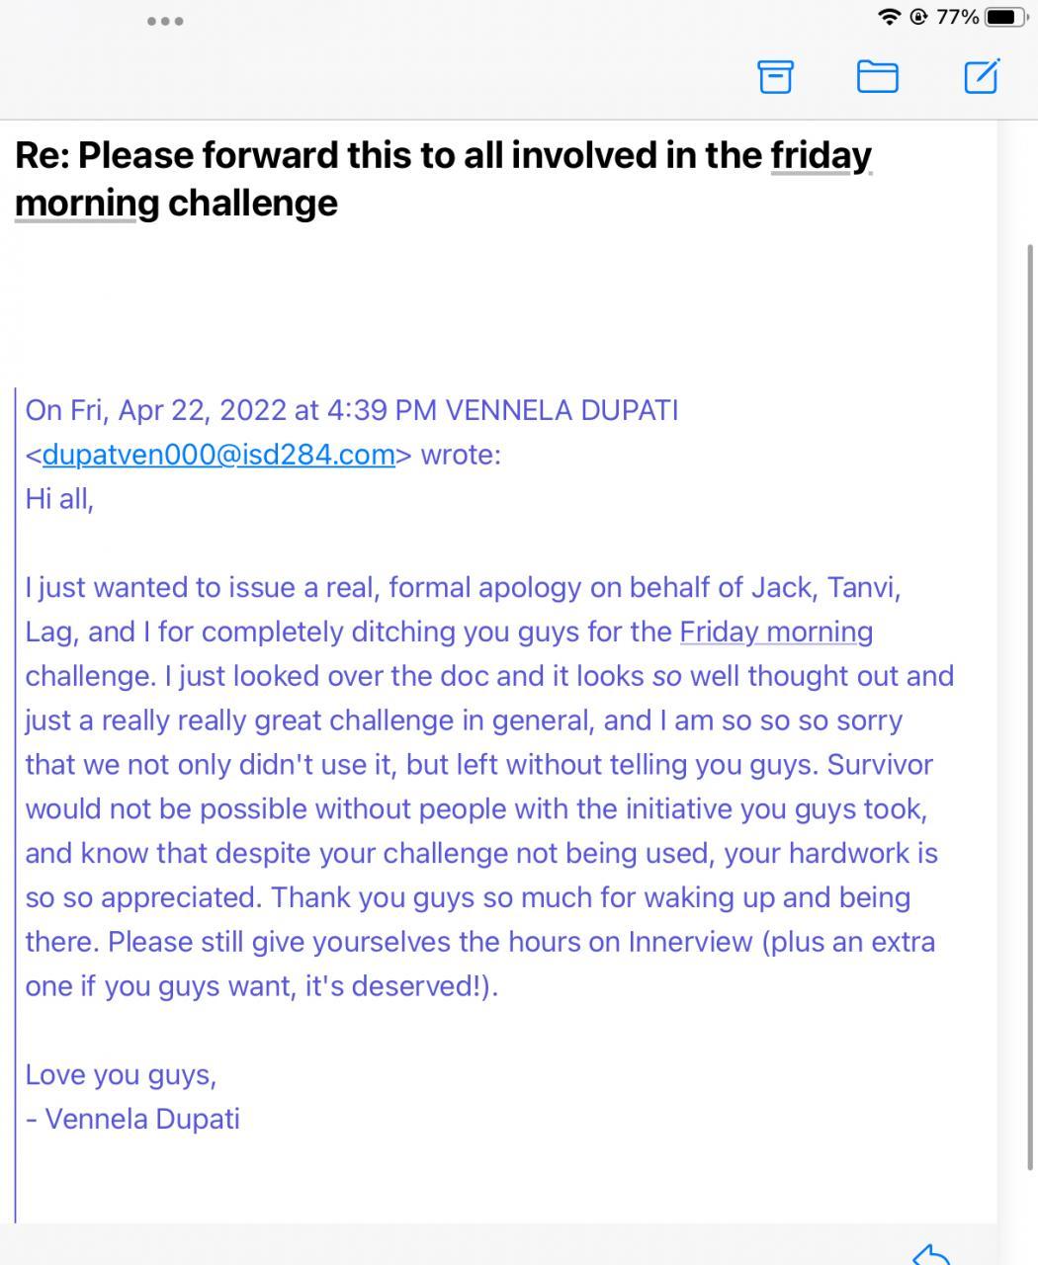Compose a new email message

coord(981,76)
